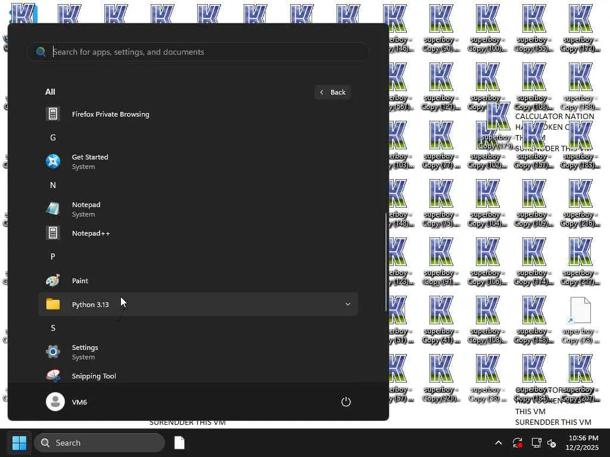
Task: Select superboy - Copy (184) desktop icon
Action: [534, 378]
